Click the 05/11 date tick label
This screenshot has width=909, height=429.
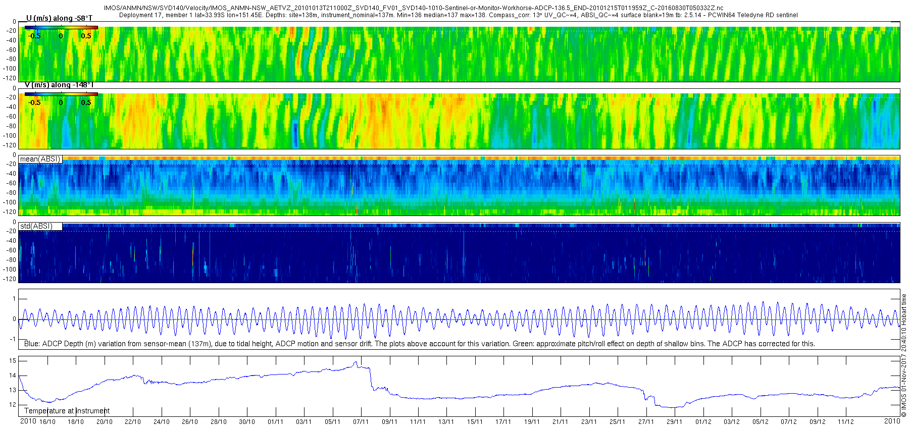[333, 421]
